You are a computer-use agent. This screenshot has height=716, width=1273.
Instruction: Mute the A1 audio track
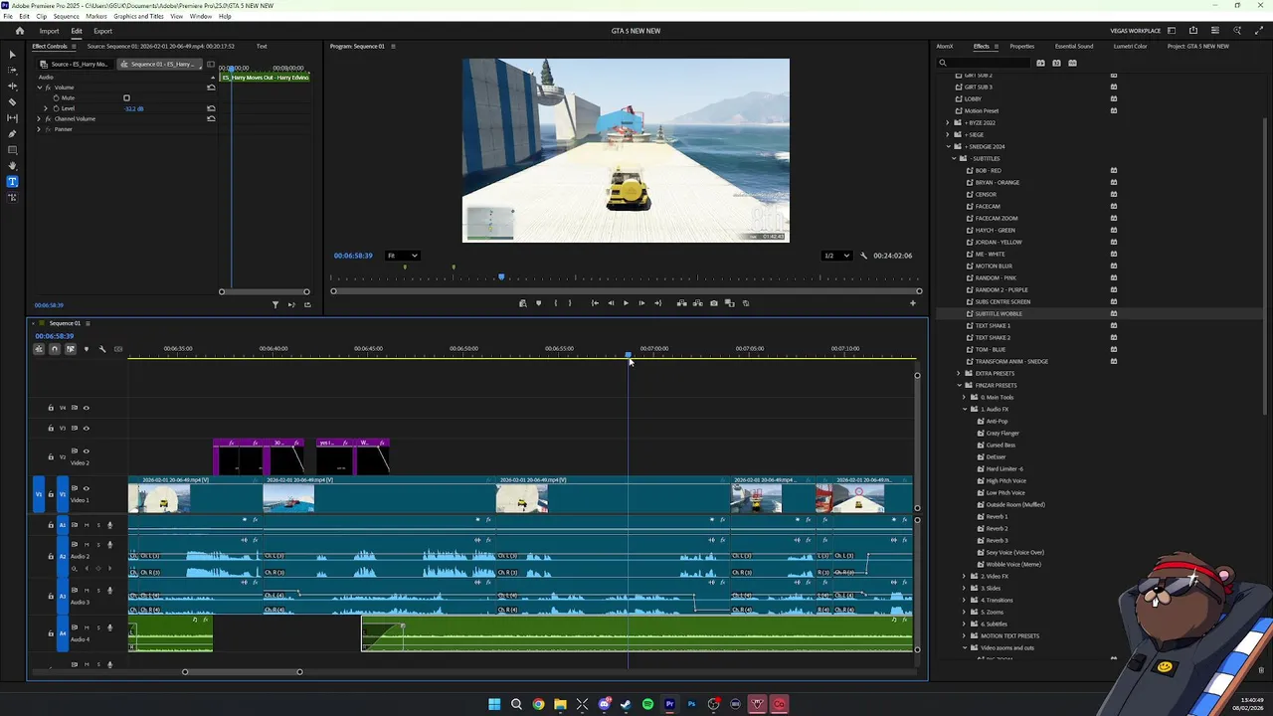coord(87,525)
